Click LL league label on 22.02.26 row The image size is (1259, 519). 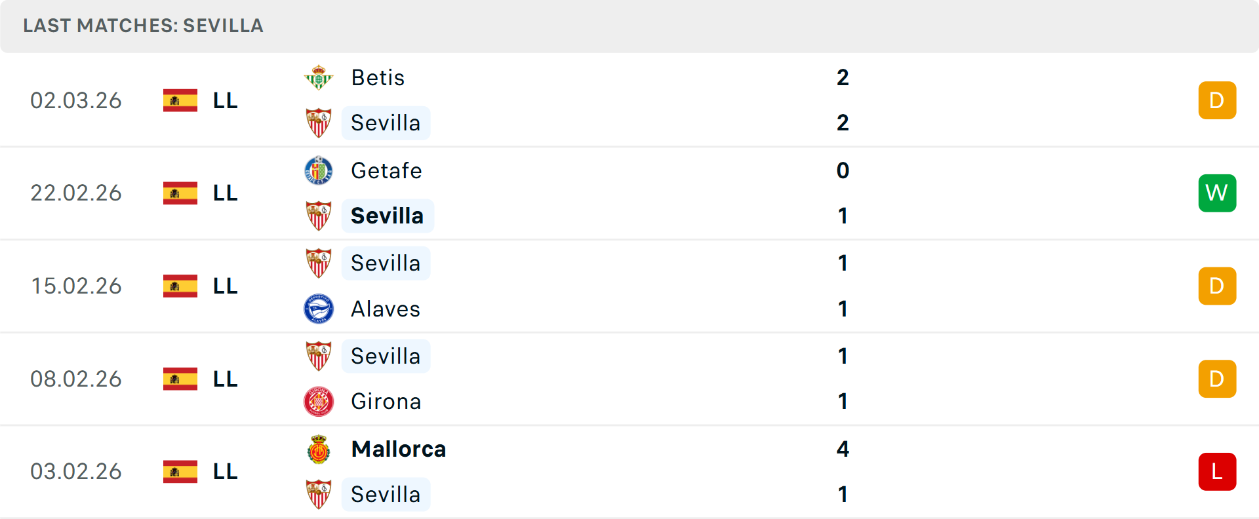pyautogui.click(x=225, y=193)
